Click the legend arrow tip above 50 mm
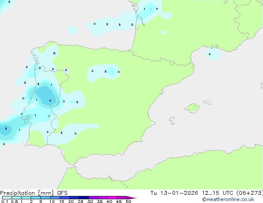Viewport: 263px width, 203px height. 131,198
